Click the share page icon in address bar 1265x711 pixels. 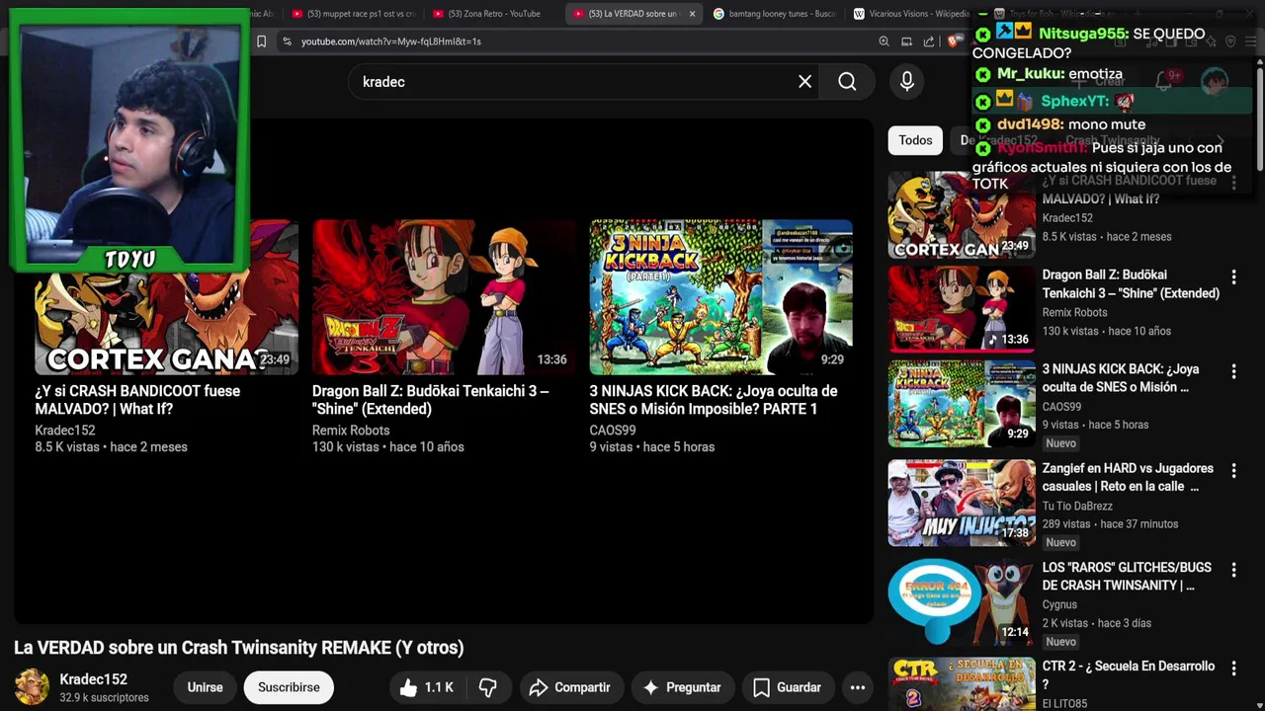click(x=929, y=41)
